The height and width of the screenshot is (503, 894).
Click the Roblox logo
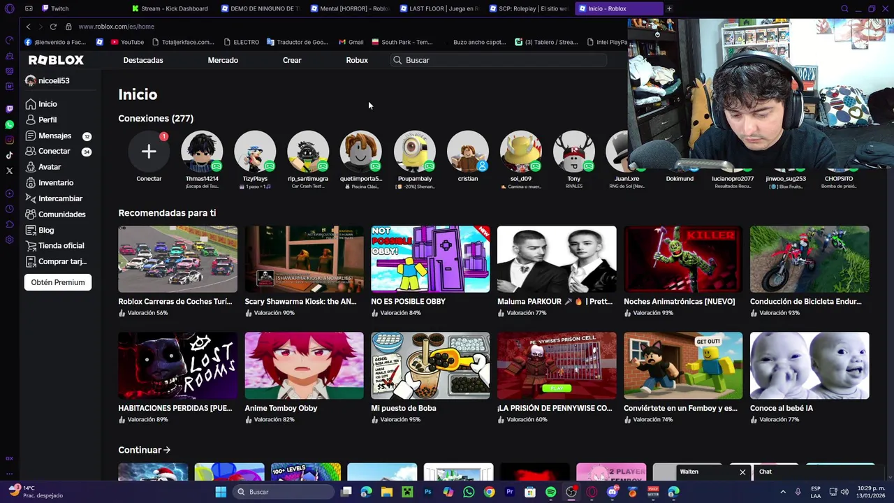56,60
